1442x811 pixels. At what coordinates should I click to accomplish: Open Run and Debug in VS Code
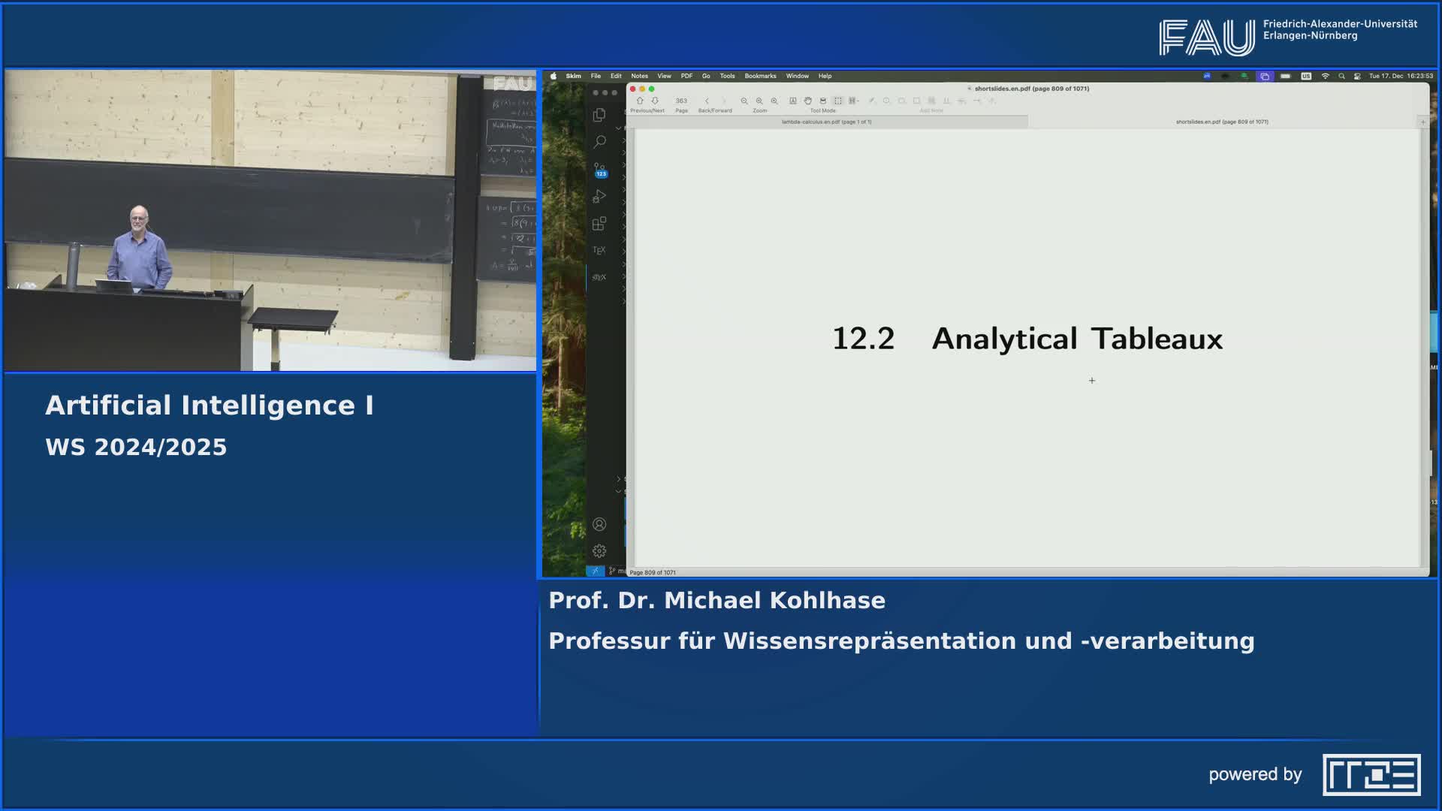[x=599, y=196]
